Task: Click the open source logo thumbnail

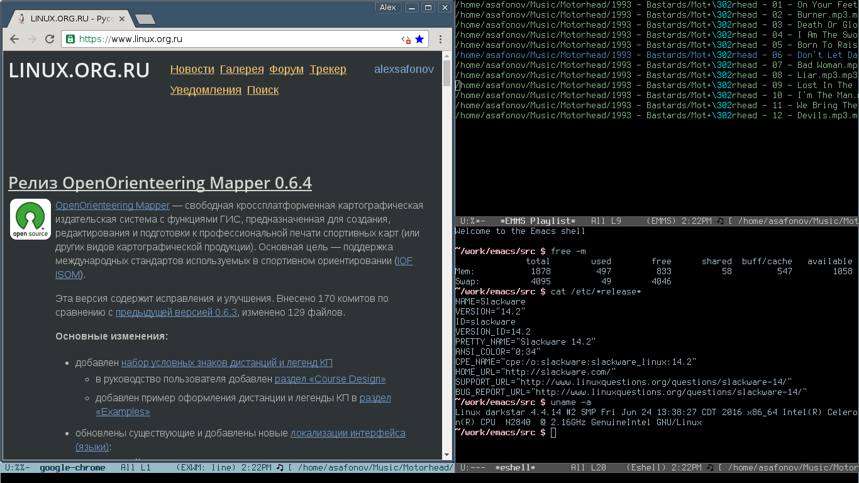Action: (x=30, y=219)
